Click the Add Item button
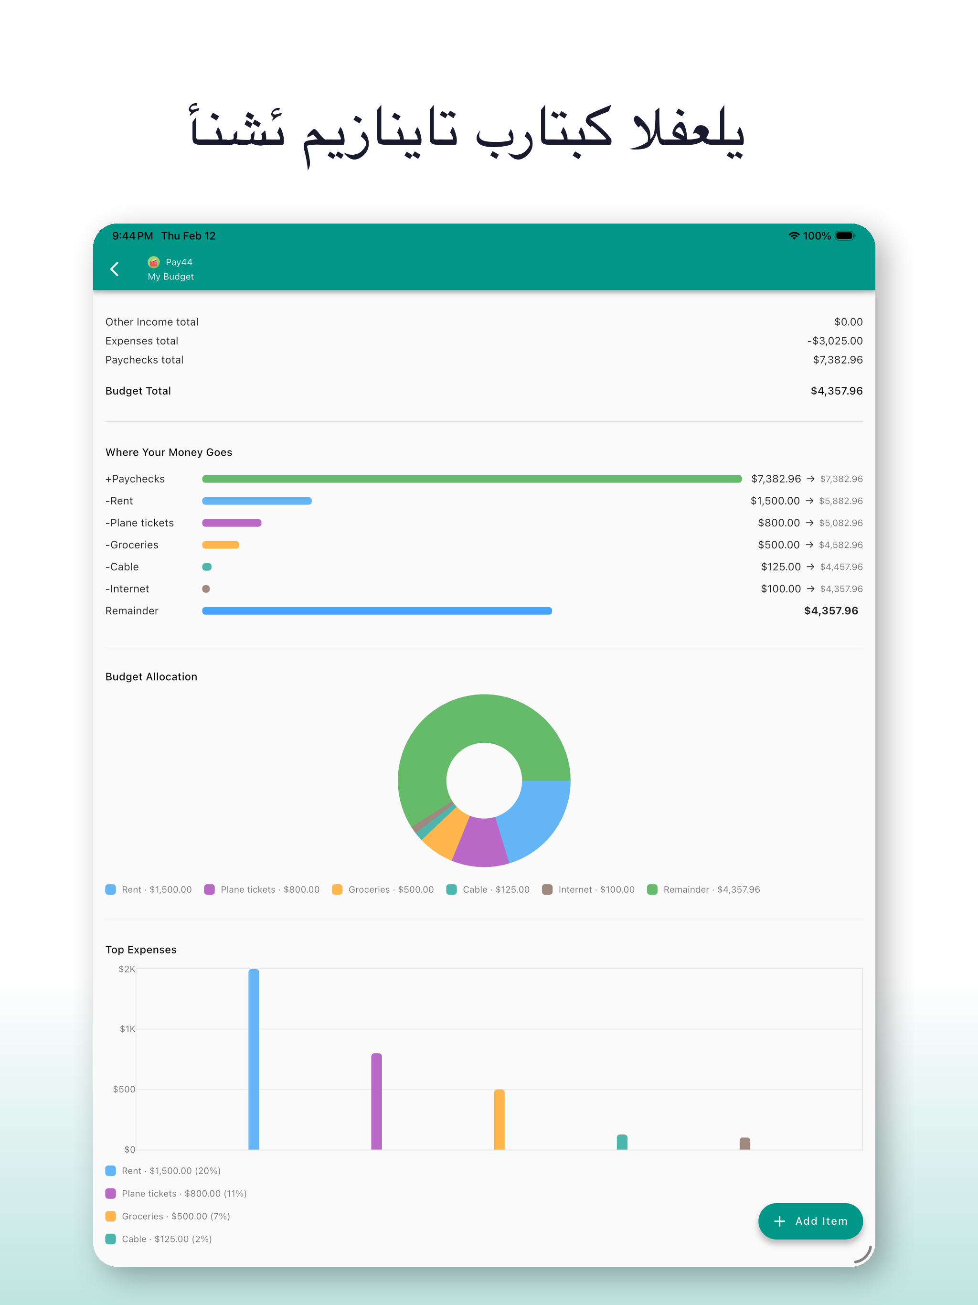Screen dimensions: 978x1305 pyautogui.click(x=810, y=1220)
